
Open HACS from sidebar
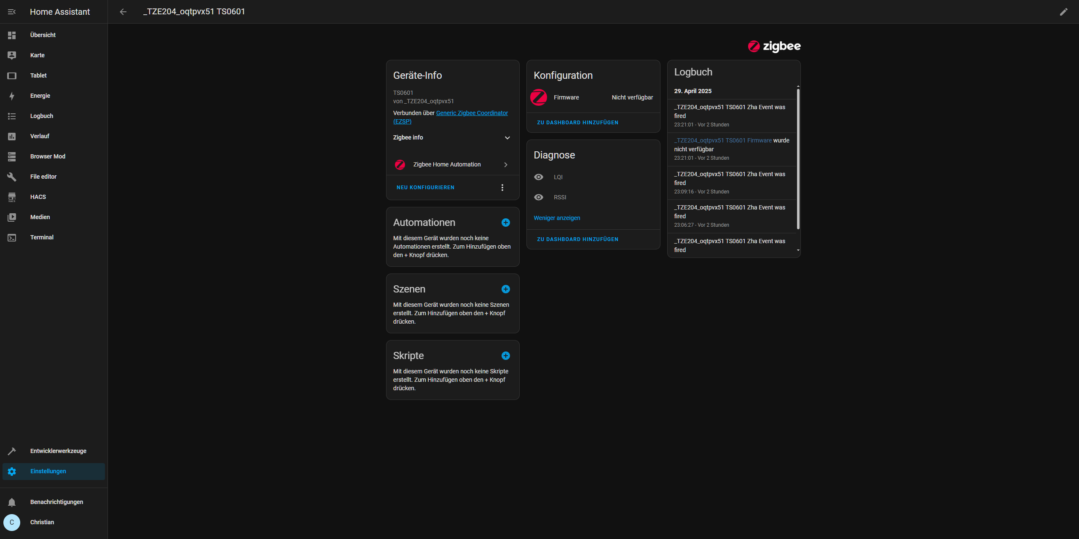pos(38,197)
